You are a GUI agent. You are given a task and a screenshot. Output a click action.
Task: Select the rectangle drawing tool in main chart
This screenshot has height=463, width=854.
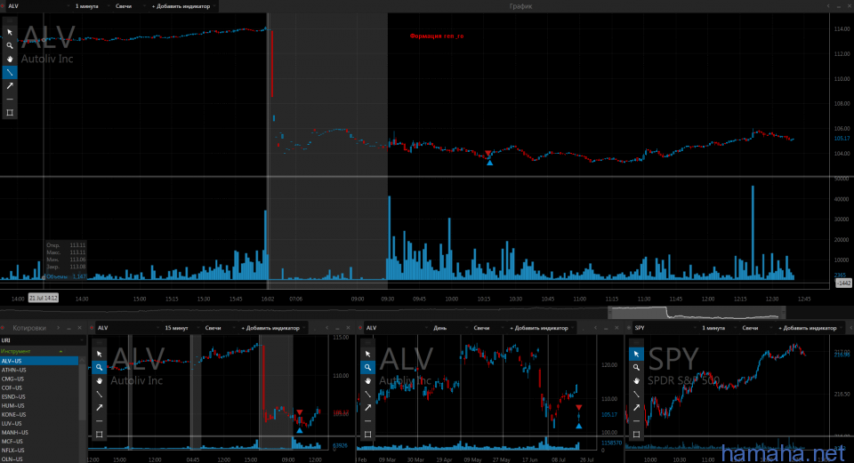[10, 113]
